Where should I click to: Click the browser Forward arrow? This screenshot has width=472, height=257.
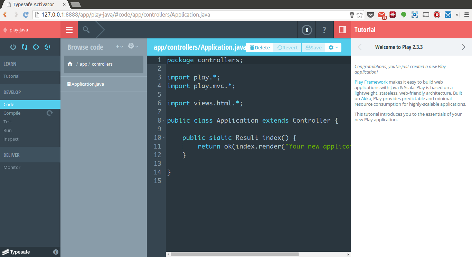(16, 15)
